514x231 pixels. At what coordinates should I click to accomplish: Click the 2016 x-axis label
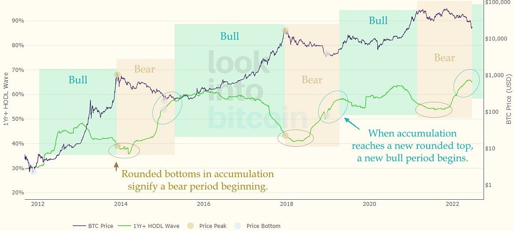point(203,204)
